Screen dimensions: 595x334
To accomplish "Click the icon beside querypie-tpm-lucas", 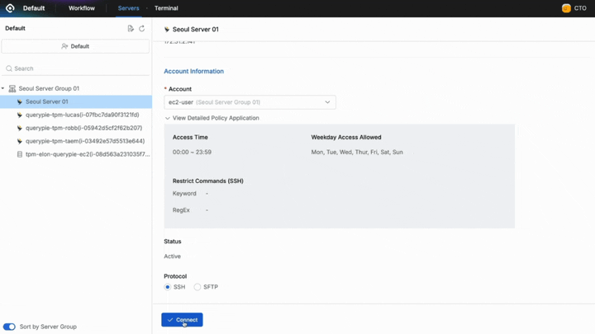I will pos(19,115).
